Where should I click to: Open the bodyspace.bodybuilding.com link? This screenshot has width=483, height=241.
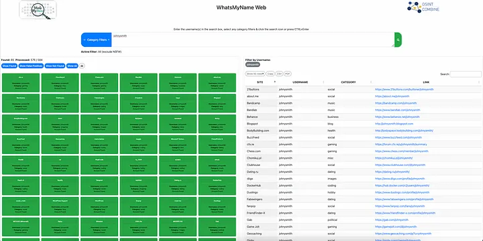[404, 131]
